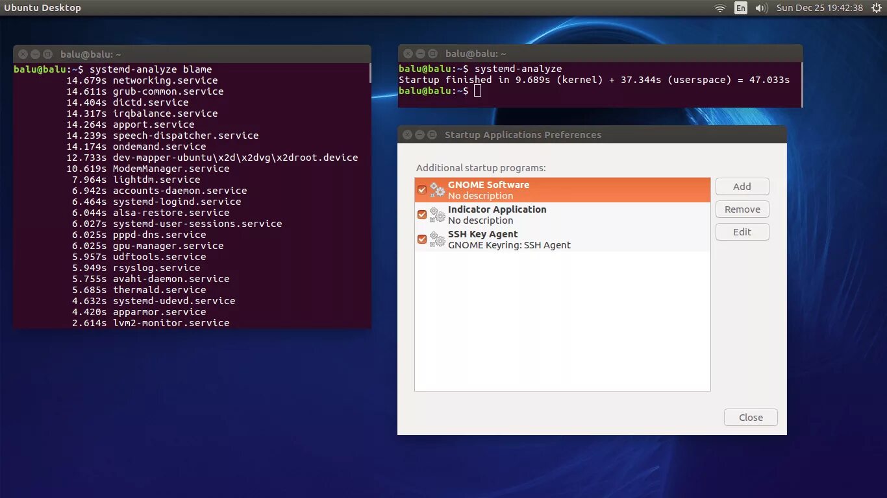
Task: Click the speech-dispatcher.service line
Action: point(162,136)
